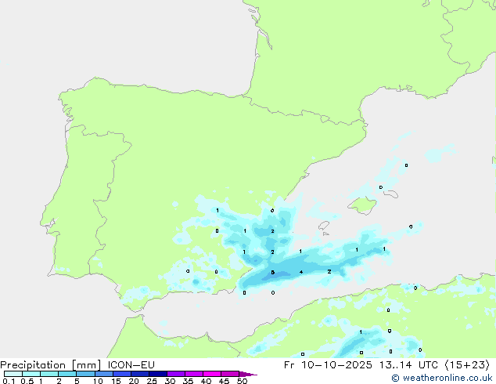The image size is (496, 384).
Task: Click the lightest 0.1–0.5 mm legend swatch
Action: pyautogui.click(x=13, y=374)
